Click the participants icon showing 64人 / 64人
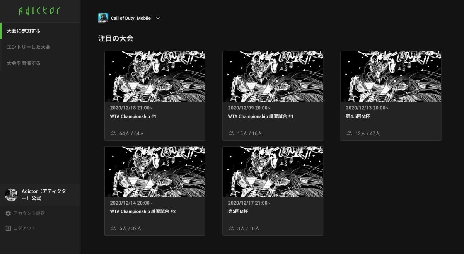The image size is (464, 254). [113, 133]
